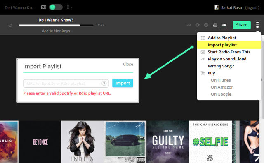Image resolution: width=264 pixels, height=163 pixels.
Task: Click the question mark help icon
Action: point(104,83)
